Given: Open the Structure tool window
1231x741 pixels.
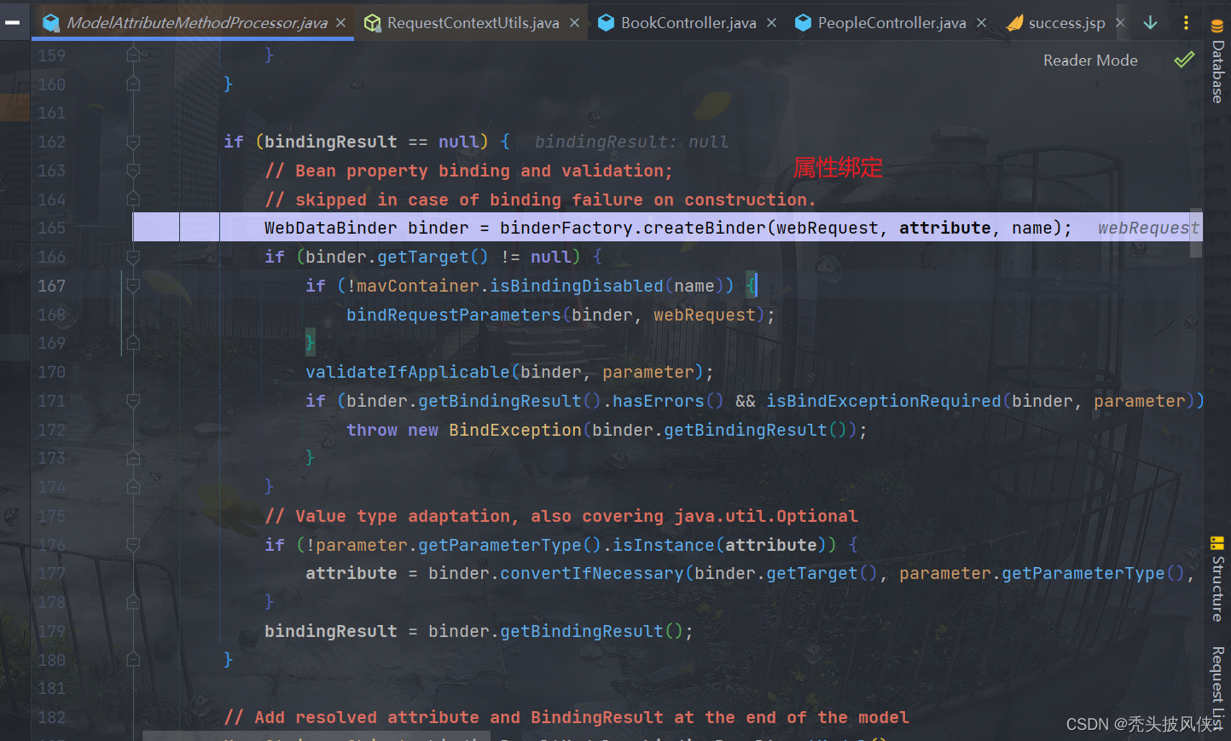Looking at the screenshot, I should (1217, 579).
